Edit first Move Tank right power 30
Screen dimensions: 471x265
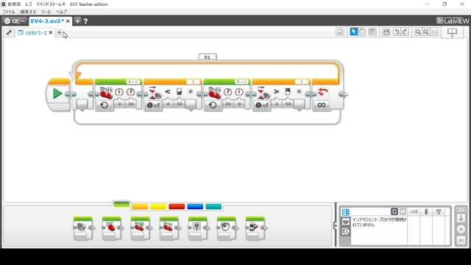131,104
